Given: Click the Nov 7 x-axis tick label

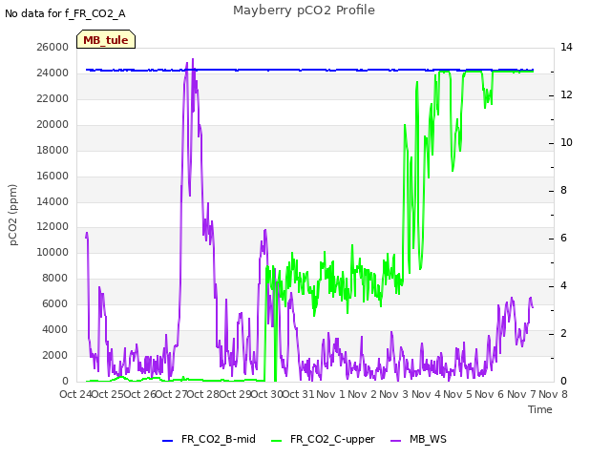Looking at the screenshot, I should [x=521, y=394].
